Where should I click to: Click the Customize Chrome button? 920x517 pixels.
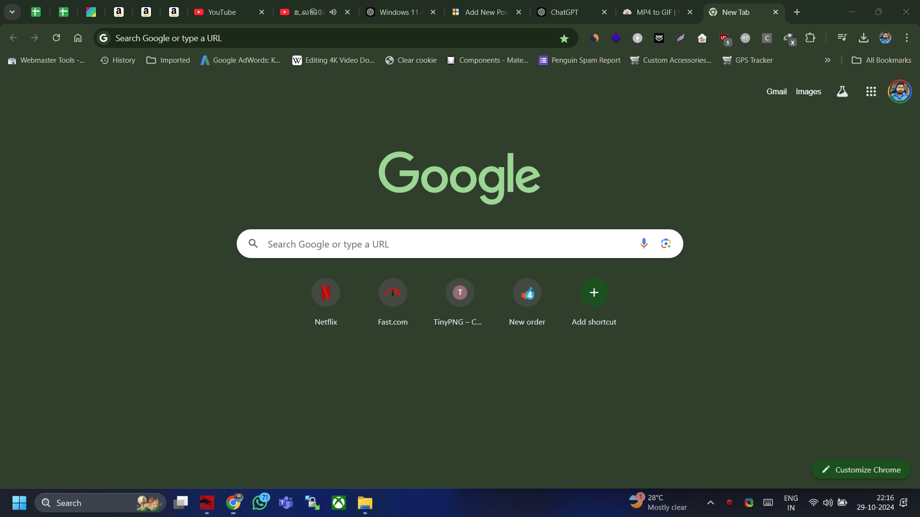pos(861,470)
